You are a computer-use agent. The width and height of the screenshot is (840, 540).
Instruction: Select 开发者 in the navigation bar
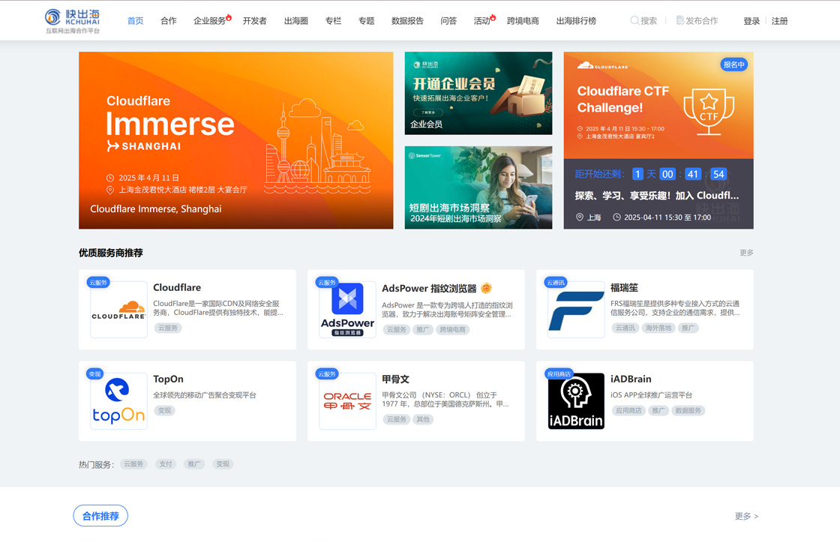(254, 21)
